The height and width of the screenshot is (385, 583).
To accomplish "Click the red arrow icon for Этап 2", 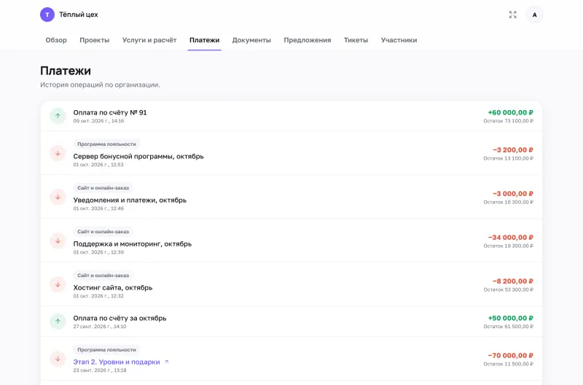I will [x=58, y=359].
